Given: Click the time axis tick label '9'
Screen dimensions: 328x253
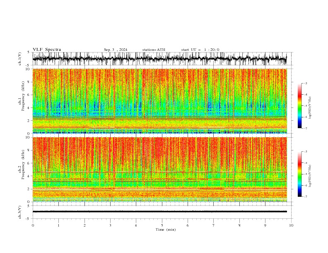Looking at the screenshot, I should pos(265,225).
